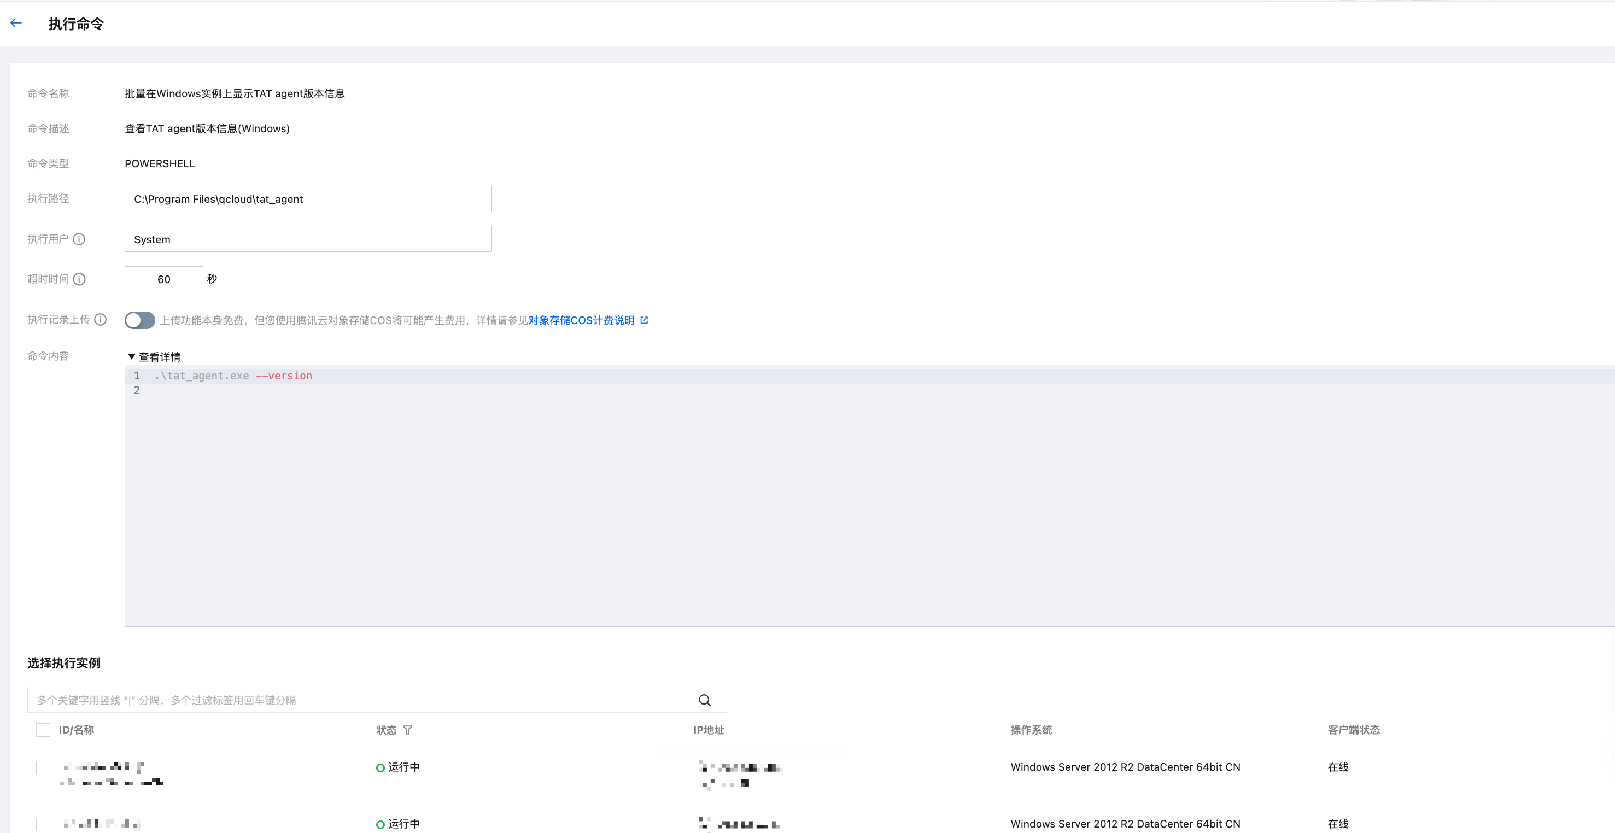Click the 客户端状态 column header
This screenshot has height=833, width=1615.
[1354, 730]
